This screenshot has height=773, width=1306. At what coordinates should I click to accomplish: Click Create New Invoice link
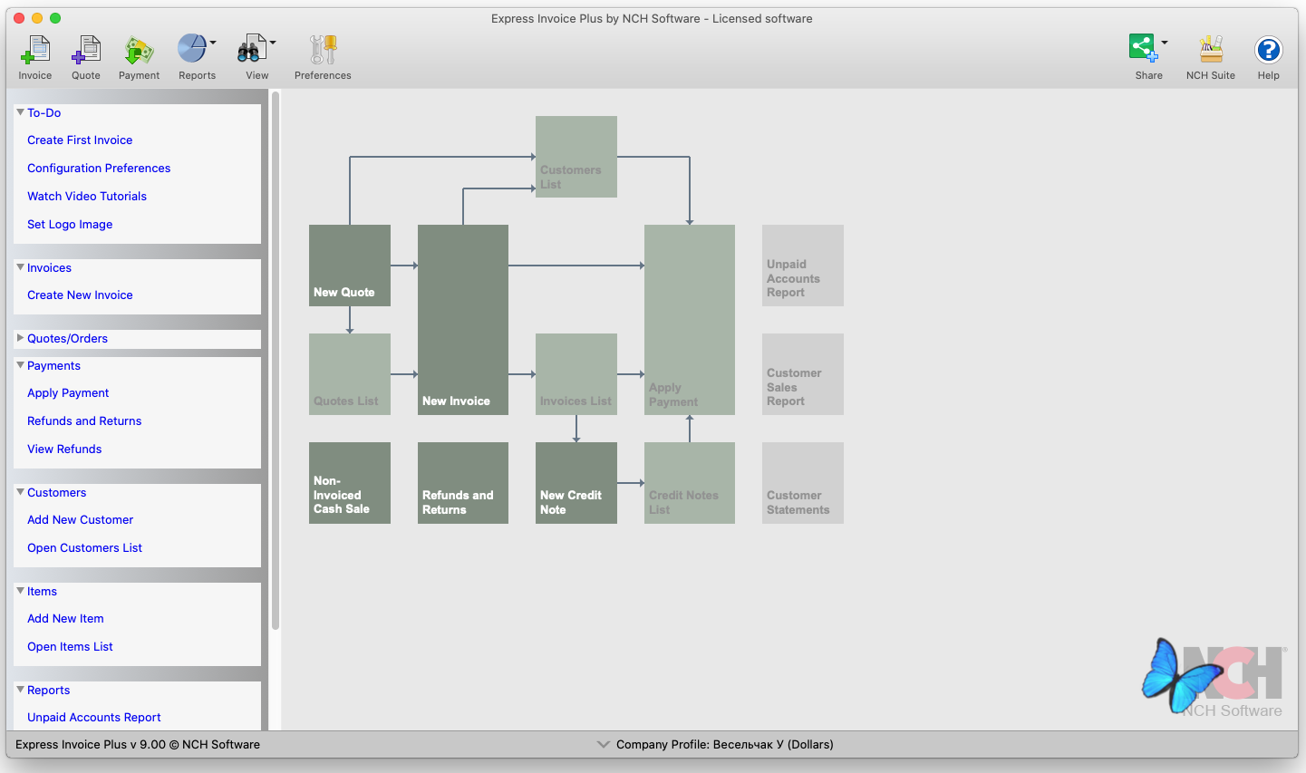point(80,295)
